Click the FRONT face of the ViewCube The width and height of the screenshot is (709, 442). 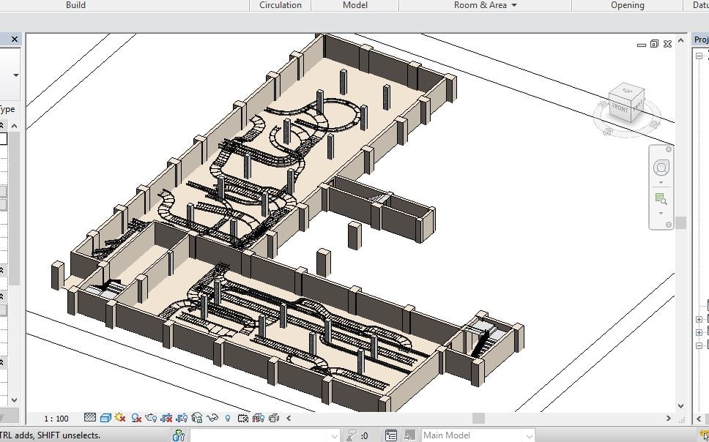620,110
